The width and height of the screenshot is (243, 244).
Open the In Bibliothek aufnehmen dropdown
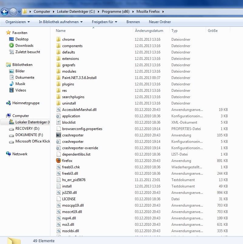tap(61, 22)
